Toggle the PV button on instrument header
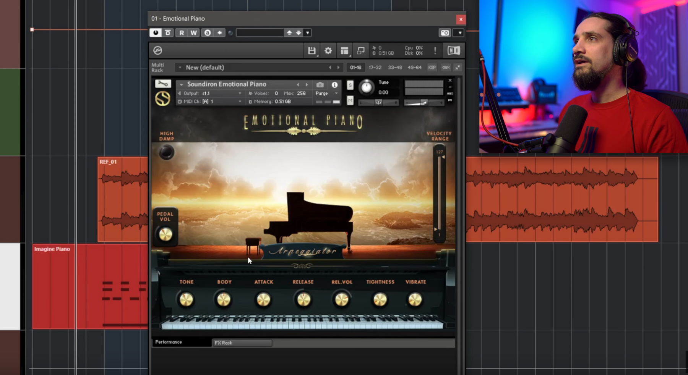Screen dimensions: 688x375 (x=450, y=100)
